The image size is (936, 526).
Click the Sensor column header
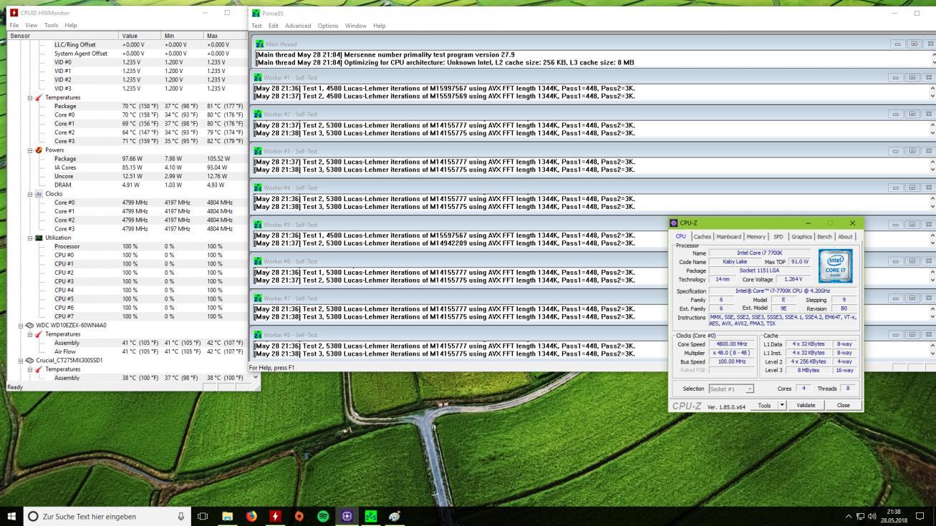coord(62,36)
